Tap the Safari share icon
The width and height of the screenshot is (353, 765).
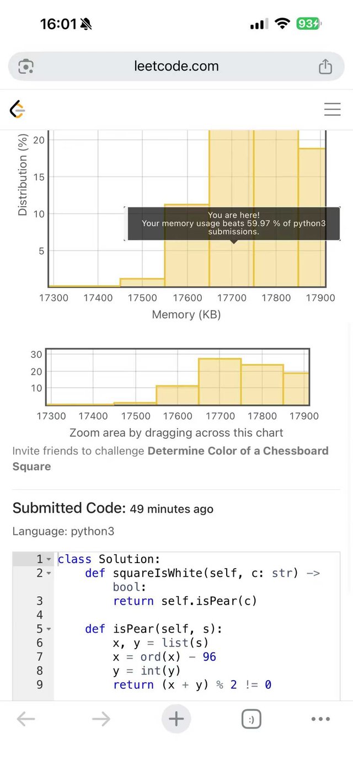(x=325, y=67)
